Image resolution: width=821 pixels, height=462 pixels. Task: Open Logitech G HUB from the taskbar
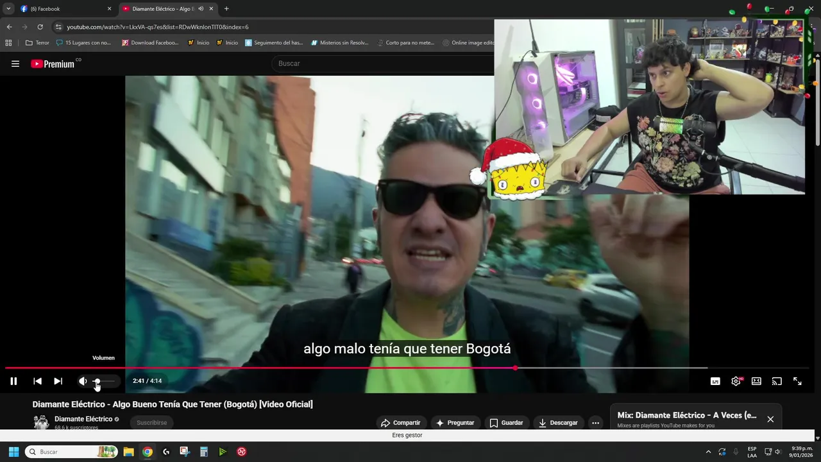pyautogui.click(x=166, y=452)
